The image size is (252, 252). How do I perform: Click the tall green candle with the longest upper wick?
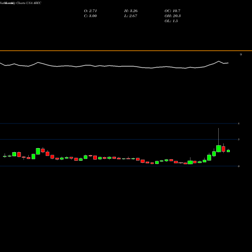(219, 149)
